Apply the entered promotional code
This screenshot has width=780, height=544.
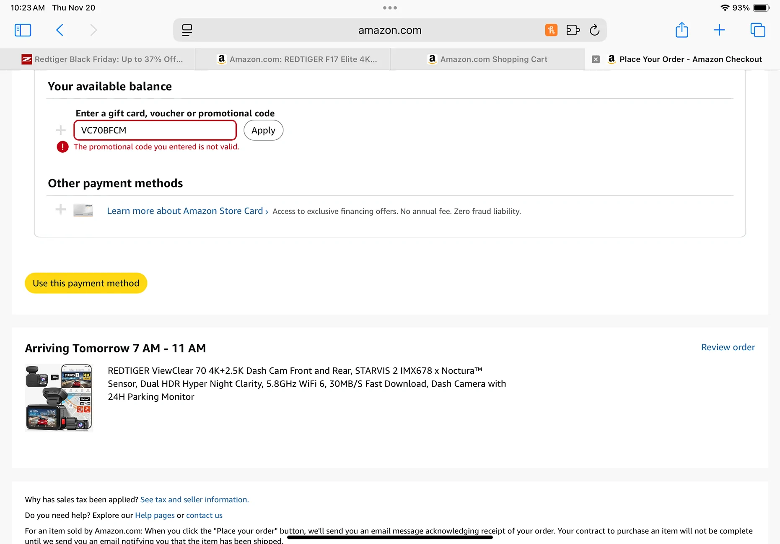(x=264, y=130)
